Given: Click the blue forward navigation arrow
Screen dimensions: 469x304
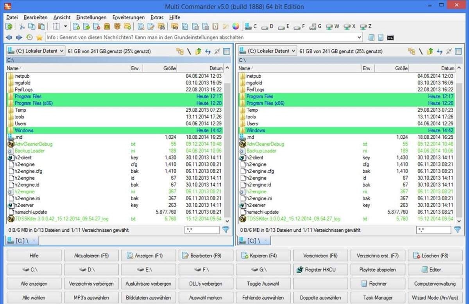Looking at the screenshot, I should pos(19,38).
